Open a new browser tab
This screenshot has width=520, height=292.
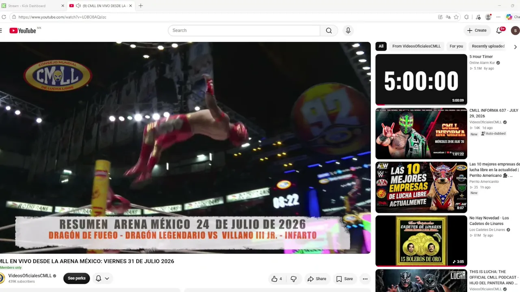pyautogui.click(x=141, y=6)
